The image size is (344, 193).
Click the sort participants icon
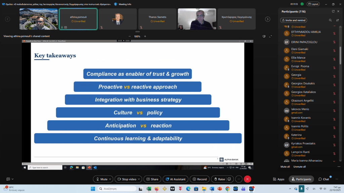338,20
